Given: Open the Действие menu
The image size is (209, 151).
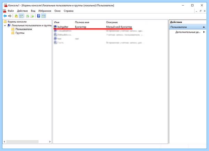Looking at the screenshot, I should 22,11.
